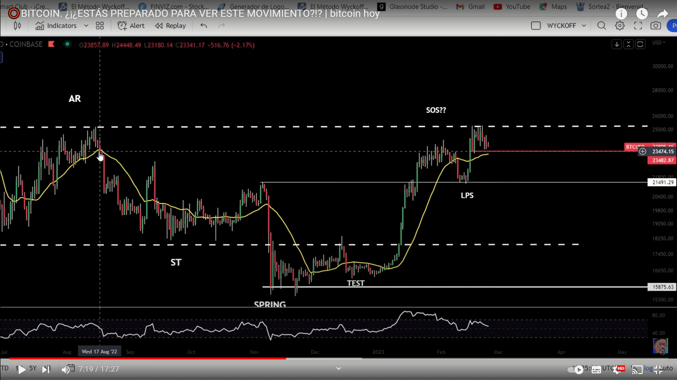Open the Glassnode Studio bookmark
Viewport: 677px width, 380px height.
(412, 6)
